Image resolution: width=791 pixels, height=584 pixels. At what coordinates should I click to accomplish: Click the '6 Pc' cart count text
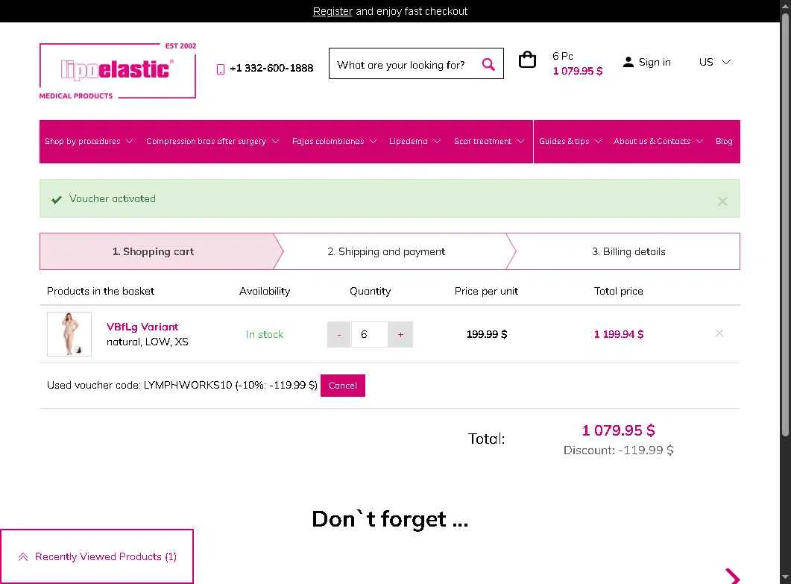[x=562, y=56]
